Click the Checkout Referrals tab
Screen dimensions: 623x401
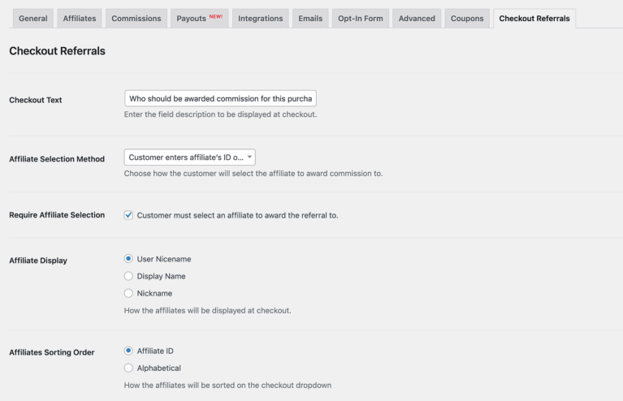(x=534, y=19)
